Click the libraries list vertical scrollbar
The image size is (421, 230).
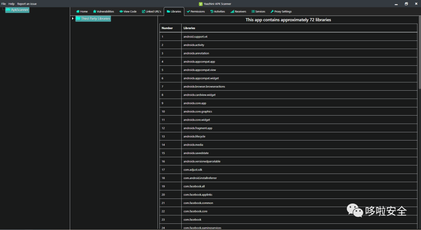(419, 53)
